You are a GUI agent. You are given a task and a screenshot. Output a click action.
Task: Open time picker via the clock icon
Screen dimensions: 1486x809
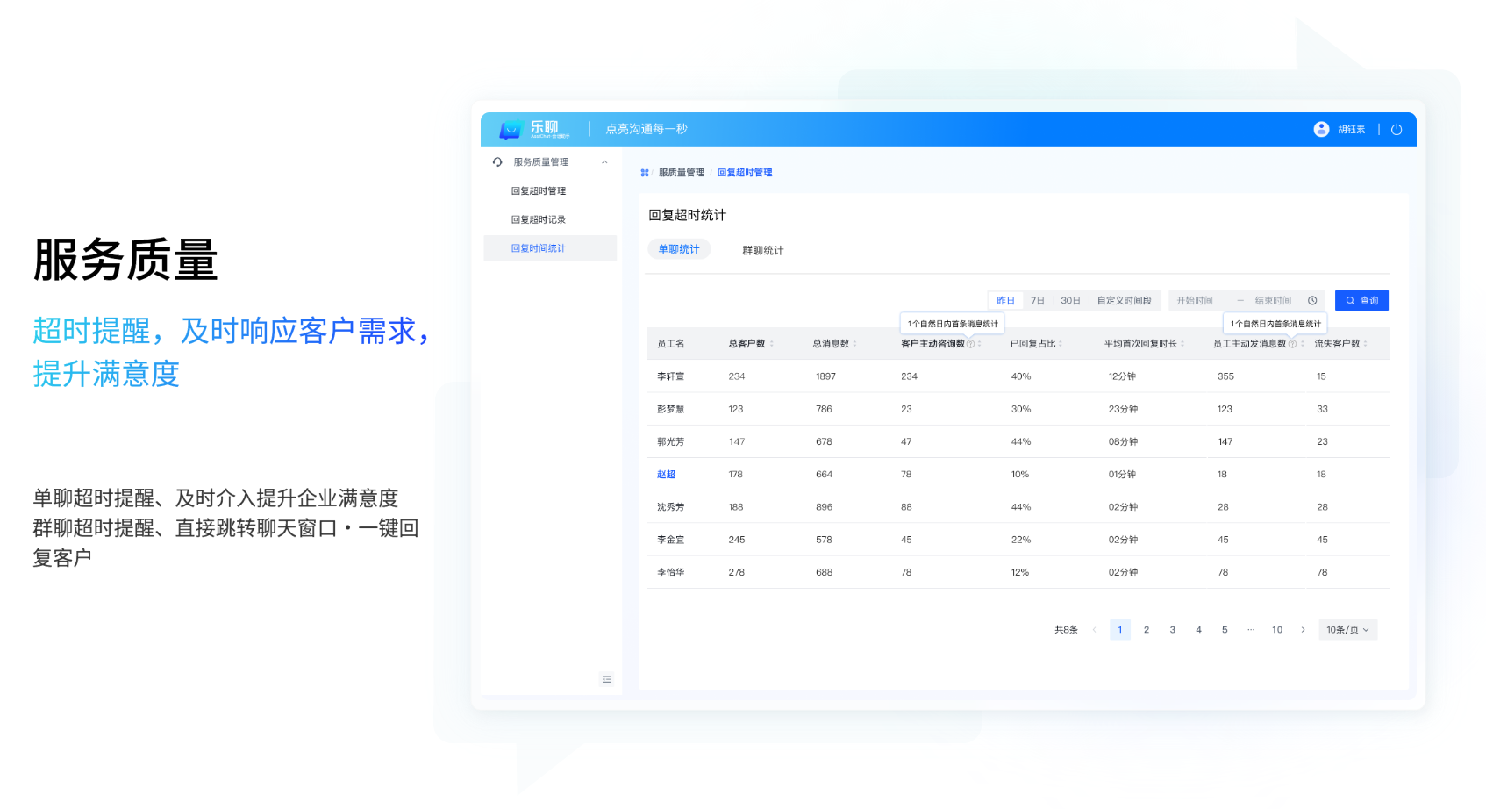pos(1312,301)
